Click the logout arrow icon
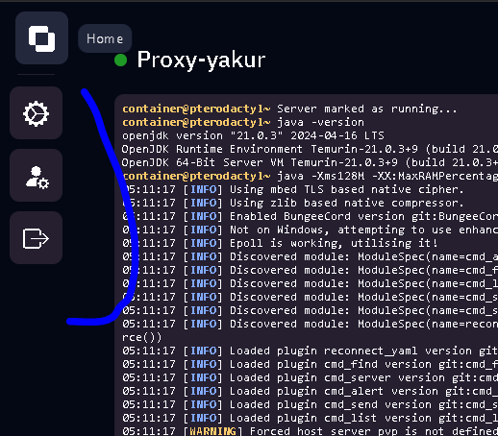The height and width of the screenshot is (436, 498). (x=36, y=238)
